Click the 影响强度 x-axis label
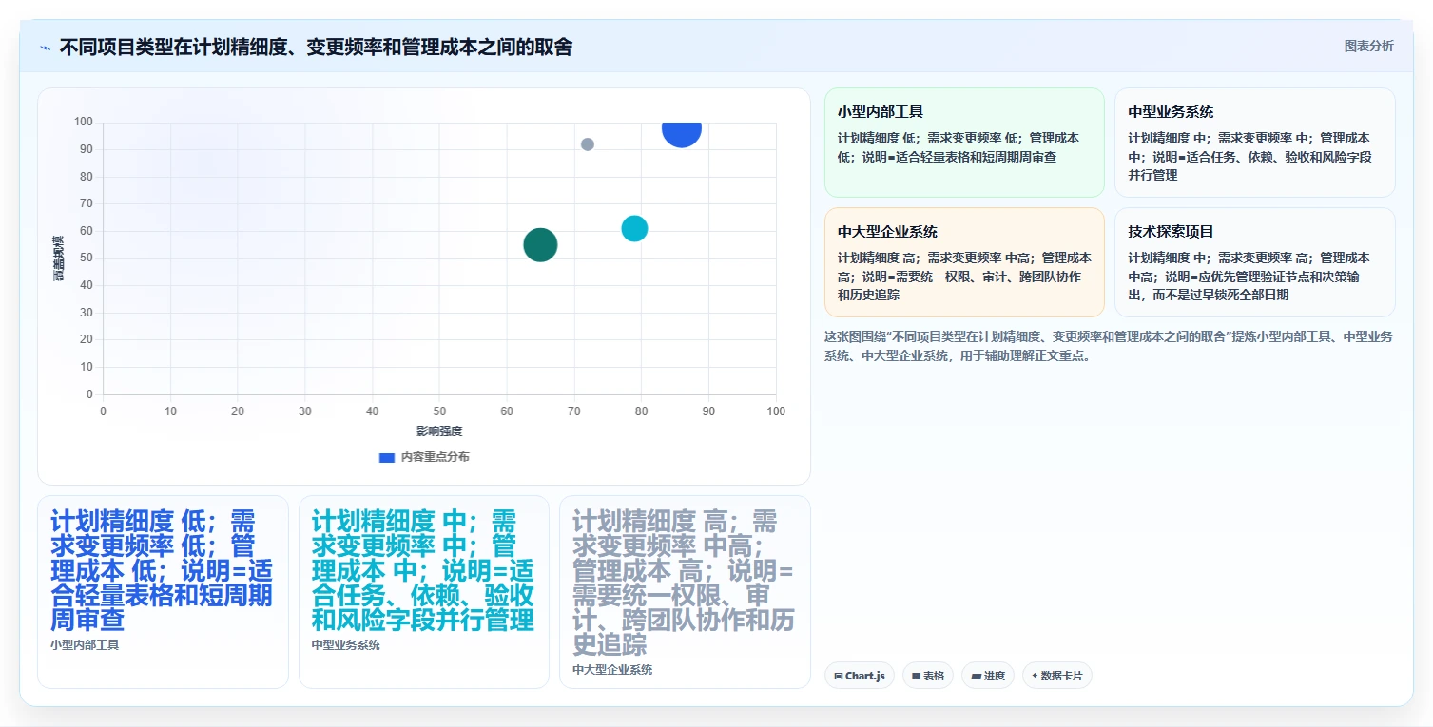 [x=439, y=431]
